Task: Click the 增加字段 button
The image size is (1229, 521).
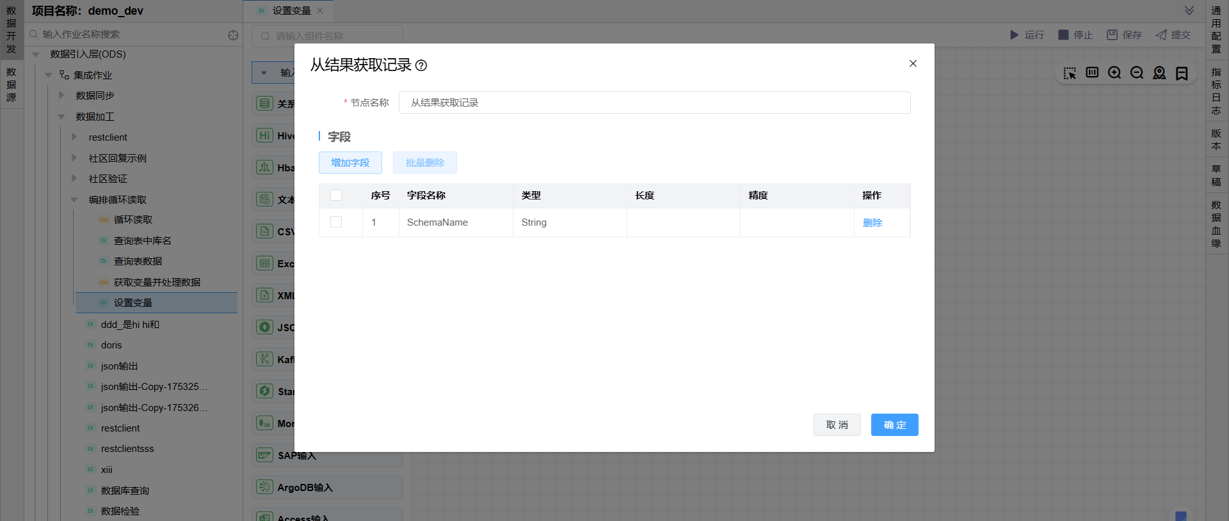Action: [x=350, y=163]
